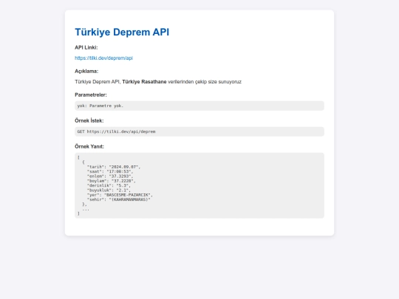Click the Türkiye Deprem API heading
This screenshot has width=399, height=299.
122,32
